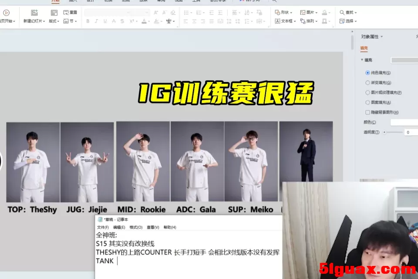Select Solid fill (纯色填充) radio
Screen dimensions: 418x279
click(x=367, y=73)
